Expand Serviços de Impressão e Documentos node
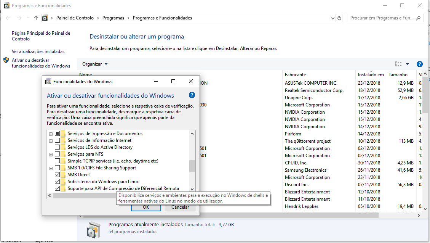Image resolution: width=430 pixels, height=243 pixels. click(x=51, y=134)
